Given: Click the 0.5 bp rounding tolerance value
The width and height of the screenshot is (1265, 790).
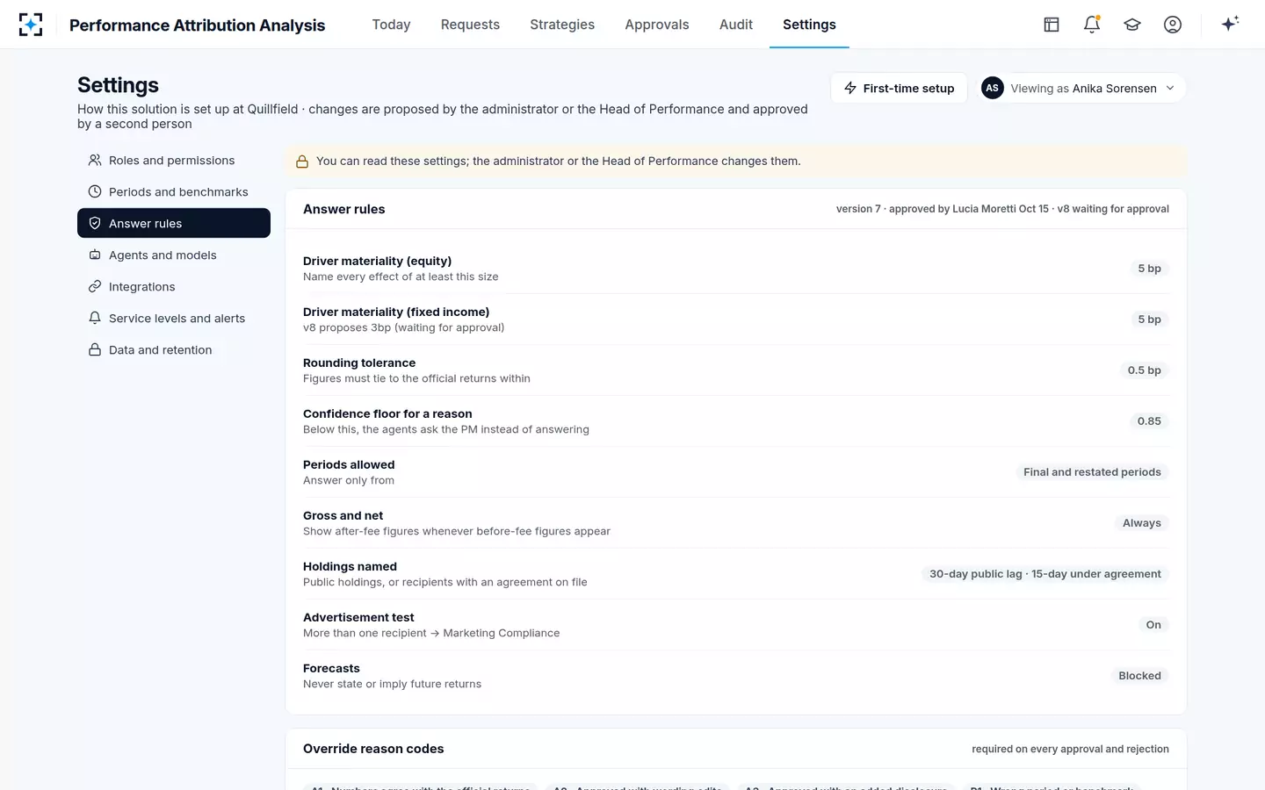Looking at the screenshot, I should coord(1144,370).
